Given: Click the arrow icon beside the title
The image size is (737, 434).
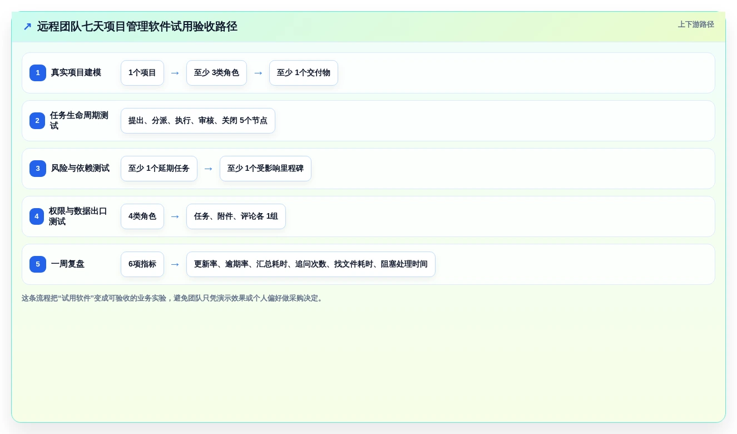Looking at the screenshot, I should pyautogui.click(x=27, y=27).
